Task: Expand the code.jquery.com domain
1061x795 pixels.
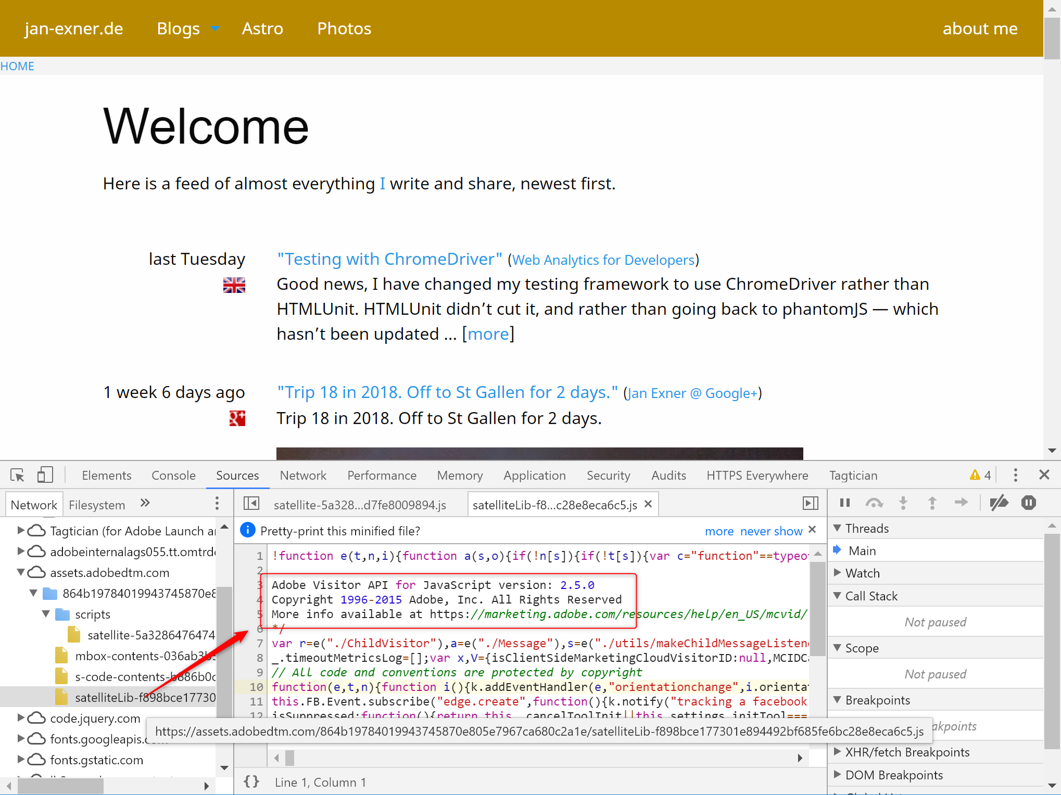Action: point(21,718)
